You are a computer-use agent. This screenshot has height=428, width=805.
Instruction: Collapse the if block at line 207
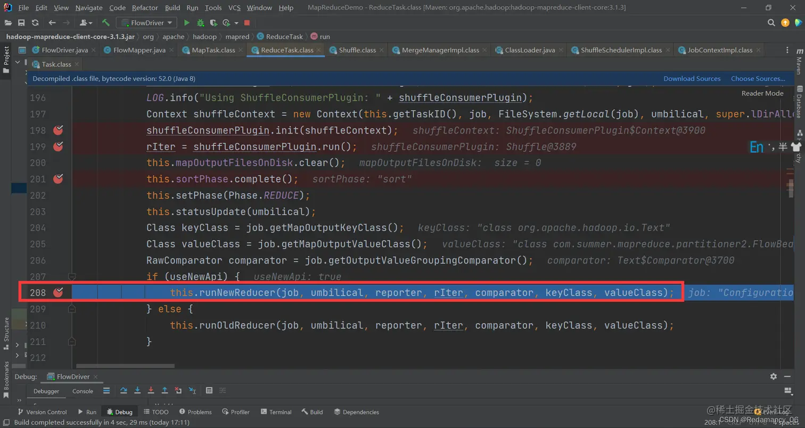point(71,276)
